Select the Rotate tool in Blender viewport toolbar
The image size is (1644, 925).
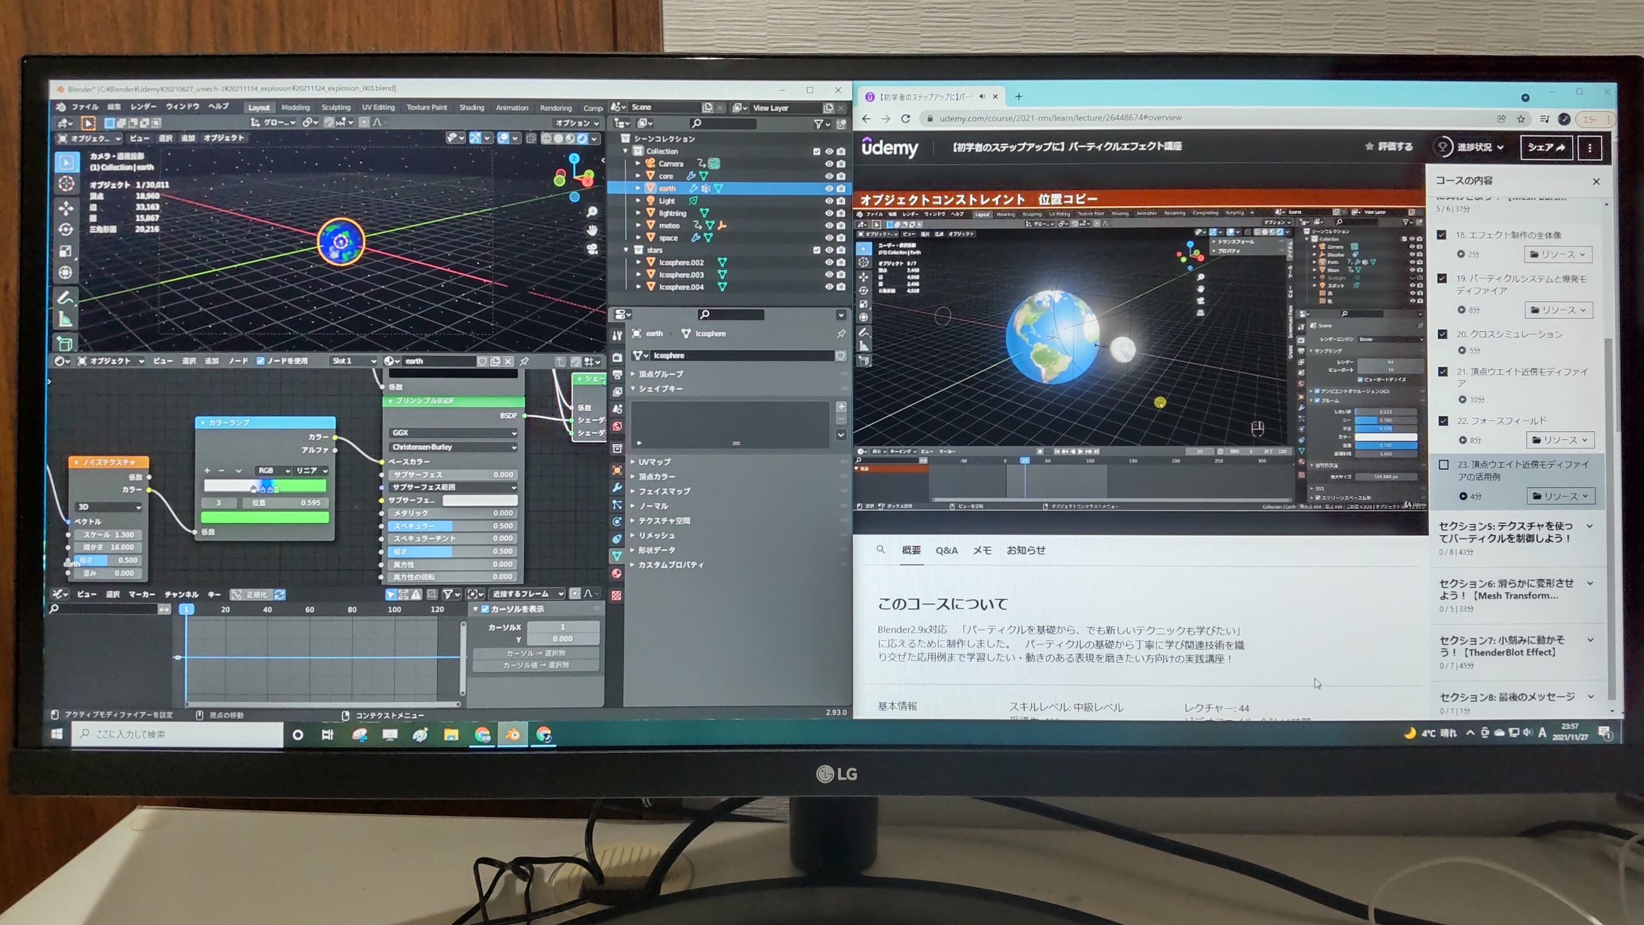coord(66,229)
